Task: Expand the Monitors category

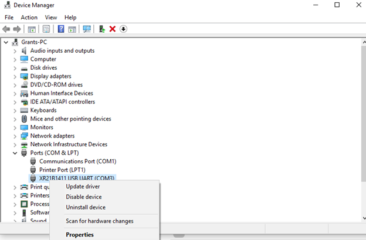Action: click(x=15, y=128)
